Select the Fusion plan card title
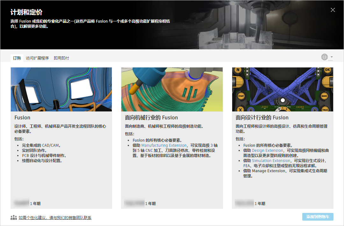 [22, 118]
